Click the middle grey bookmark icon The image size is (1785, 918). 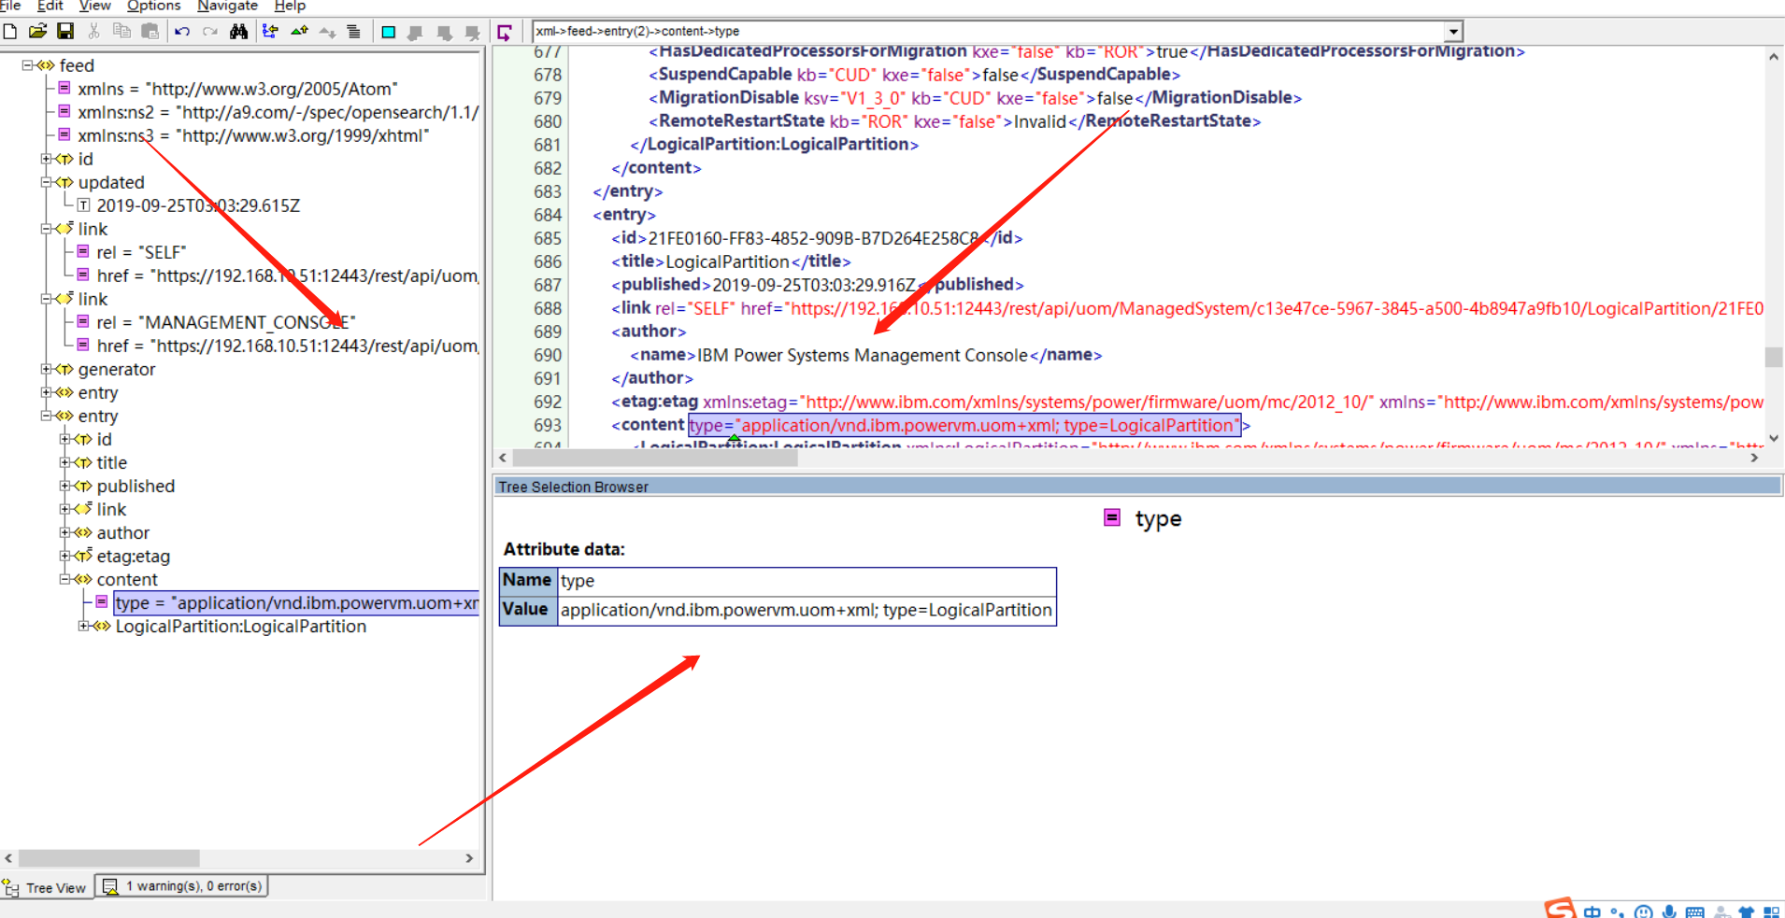tap(445, 33)
